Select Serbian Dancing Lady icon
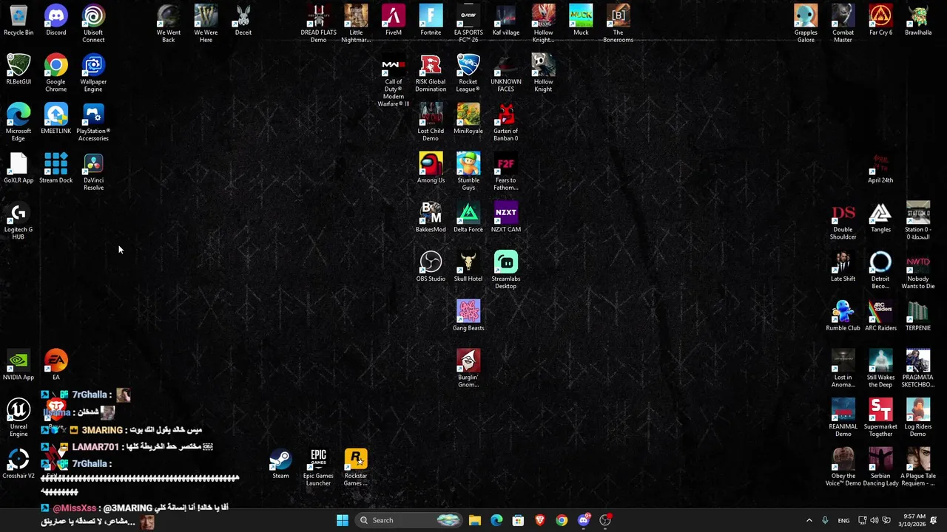 pyautogui.click(x=880, y=468)
